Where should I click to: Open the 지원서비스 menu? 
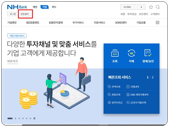point(99,23)
